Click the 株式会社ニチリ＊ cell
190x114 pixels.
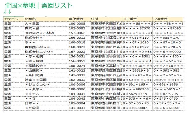(x=46, y=52)
